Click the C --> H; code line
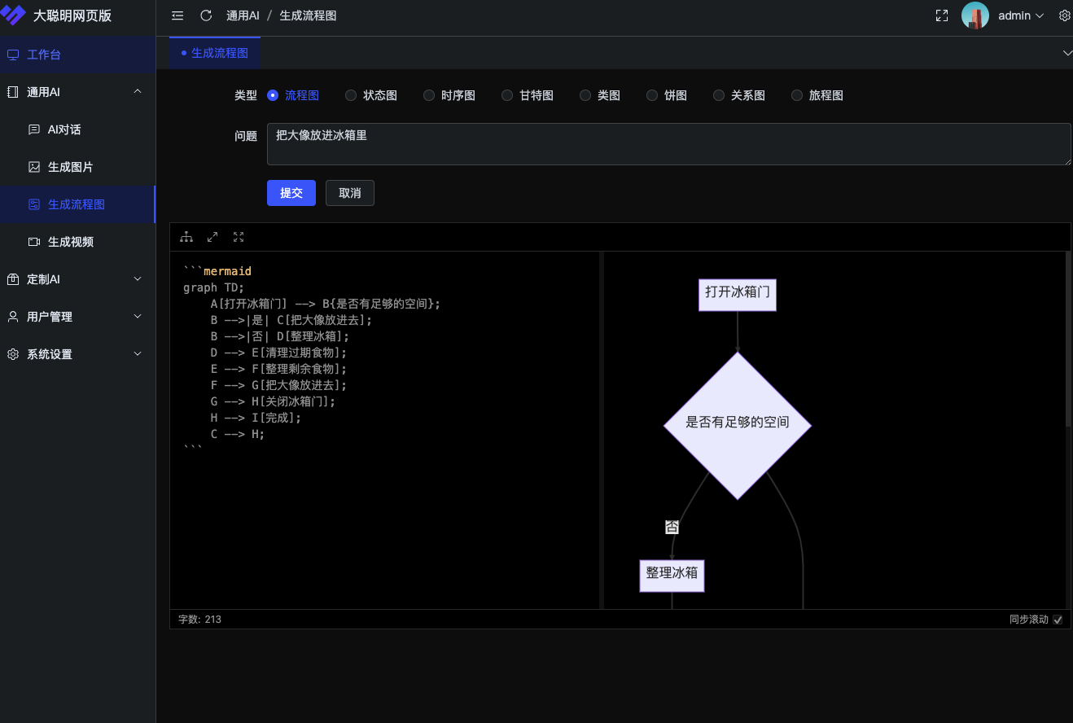1073x723 pixels. tap(238, 434)
